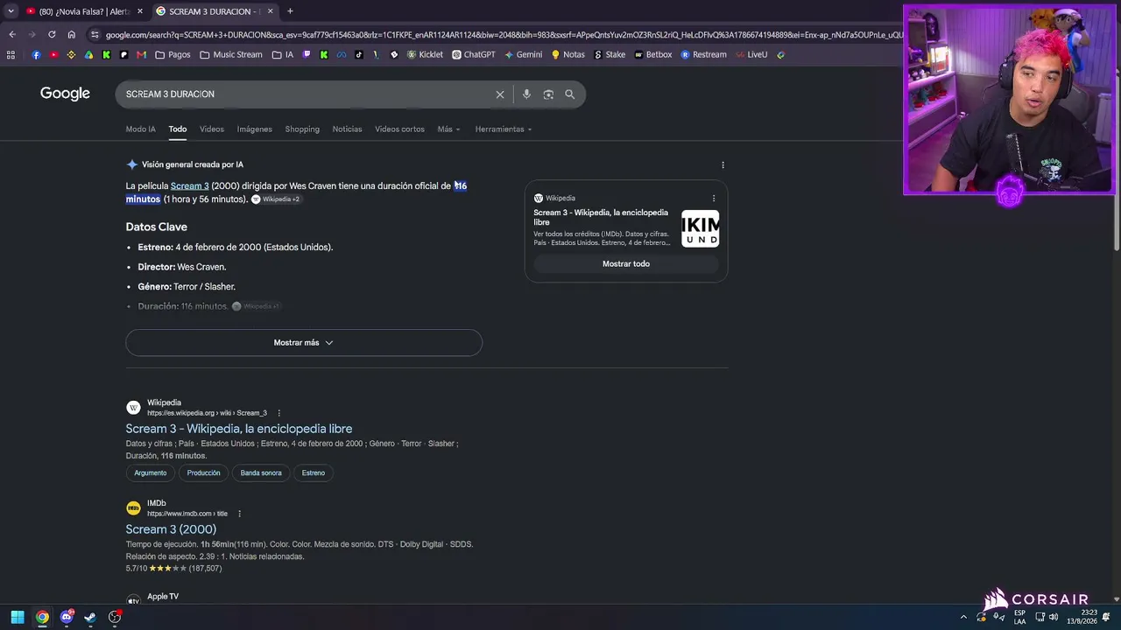Open Discord from the taskbar
The width and height of the screenshot is (1121, 630).
(67, 617)
